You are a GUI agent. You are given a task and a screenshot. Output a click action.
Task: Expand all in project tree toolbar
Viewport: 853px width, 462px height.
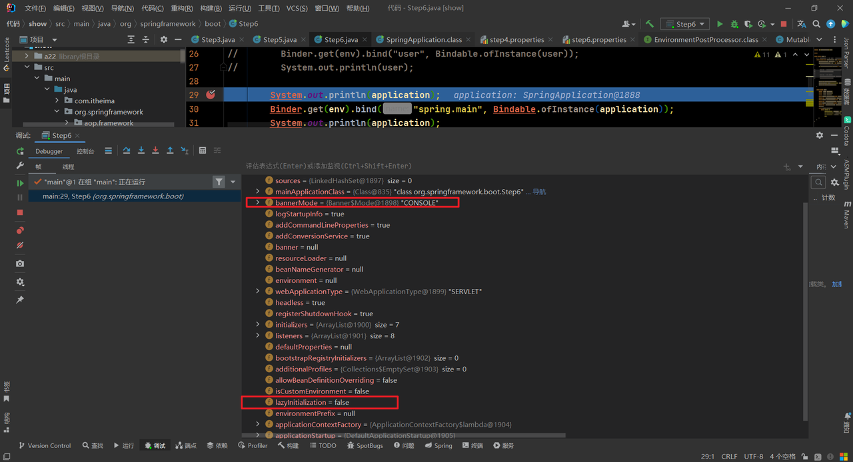pos(131,40)
